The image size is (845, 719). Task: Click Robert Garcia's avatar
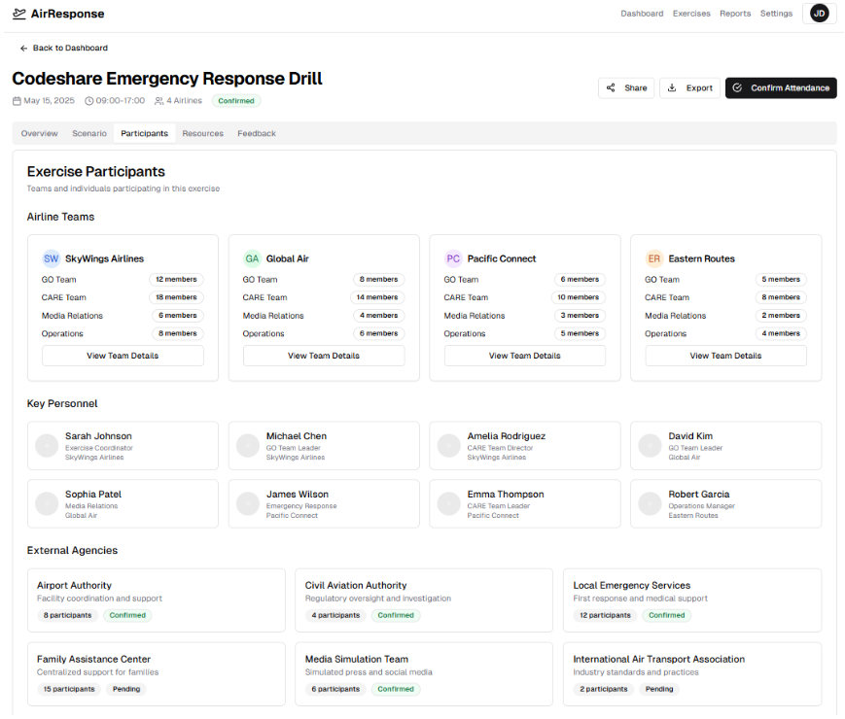coord(650,504)
